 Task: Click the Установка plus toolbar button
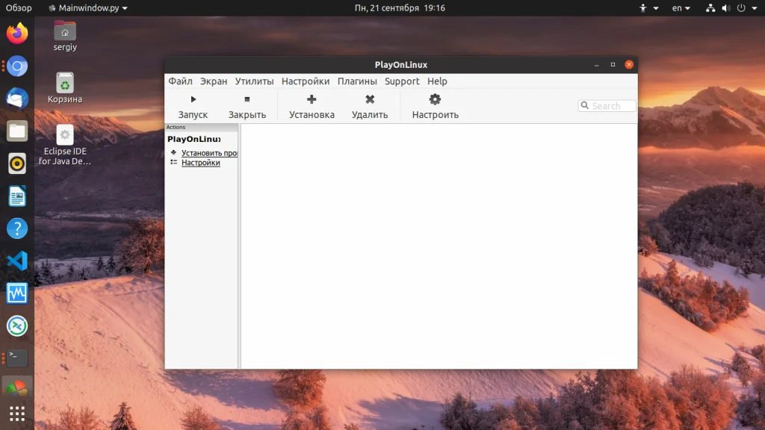coord(312,106)
